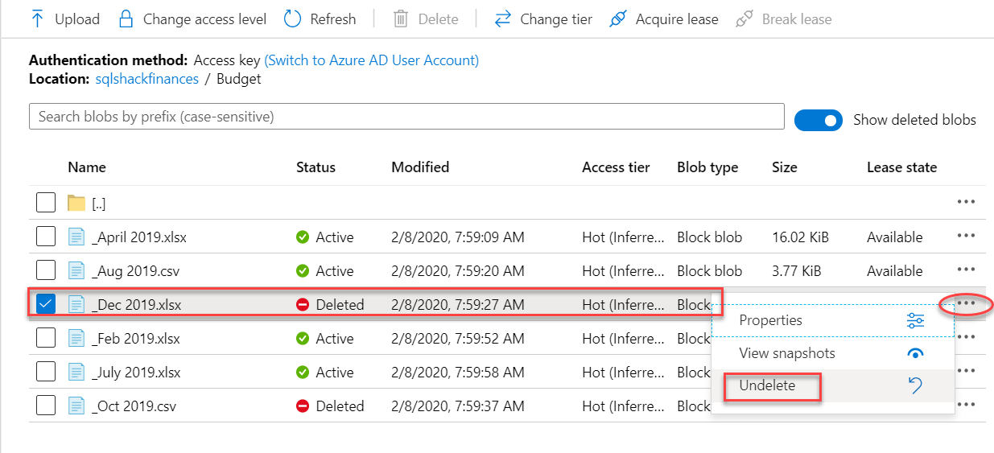
Task: Uncheck the _Dec 2019.xlsx checkbox
Action: click(46, 304)
